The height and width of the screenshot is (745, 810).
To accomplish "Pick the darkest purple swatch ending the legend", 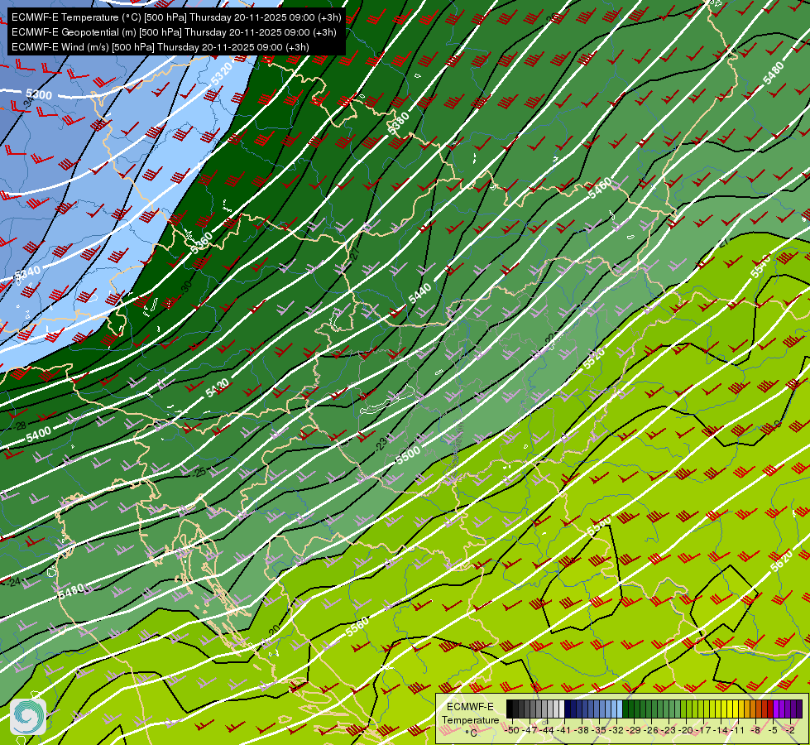I will point(799,709).
